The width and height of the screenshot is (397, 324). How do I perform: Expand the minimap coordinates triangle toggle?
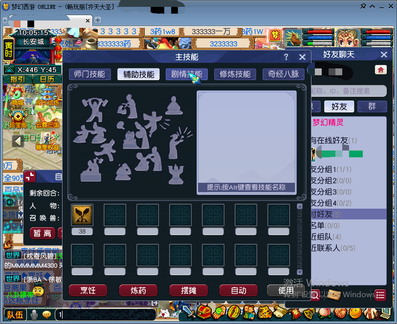tap(9, 70)
